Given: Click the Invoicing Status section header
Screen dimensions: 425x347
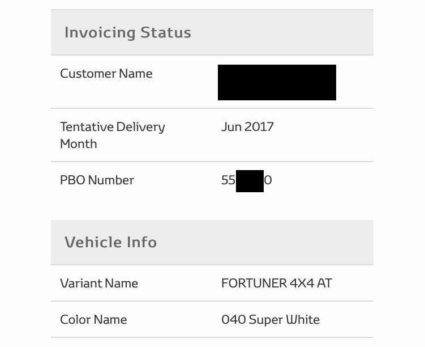Looking at the screenshot, I should 212,32.
